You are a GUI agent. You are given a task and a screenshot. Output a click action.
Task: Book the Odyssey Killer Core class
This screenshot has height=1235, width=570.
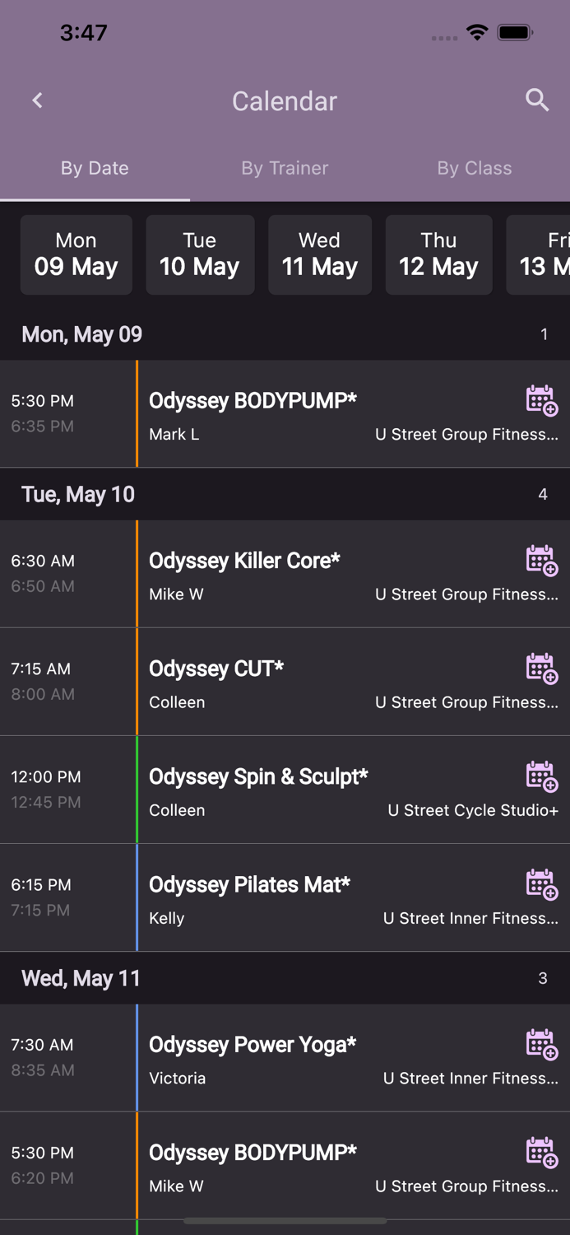pos(540,561)
